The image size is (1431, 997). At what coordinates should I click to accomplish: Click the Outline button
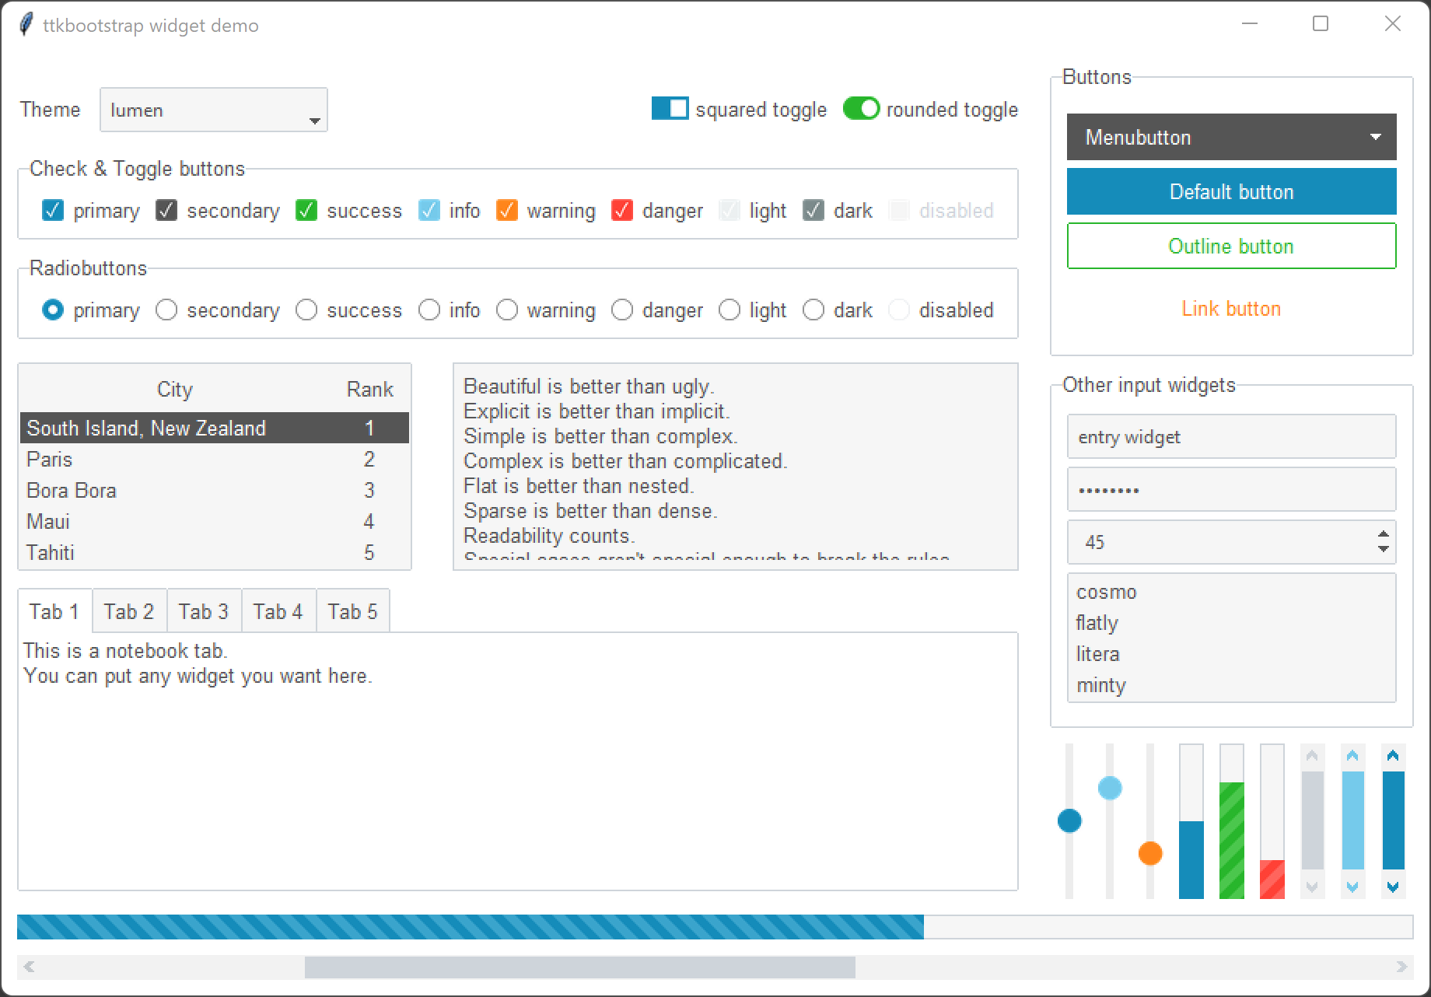pos(1231,246)
